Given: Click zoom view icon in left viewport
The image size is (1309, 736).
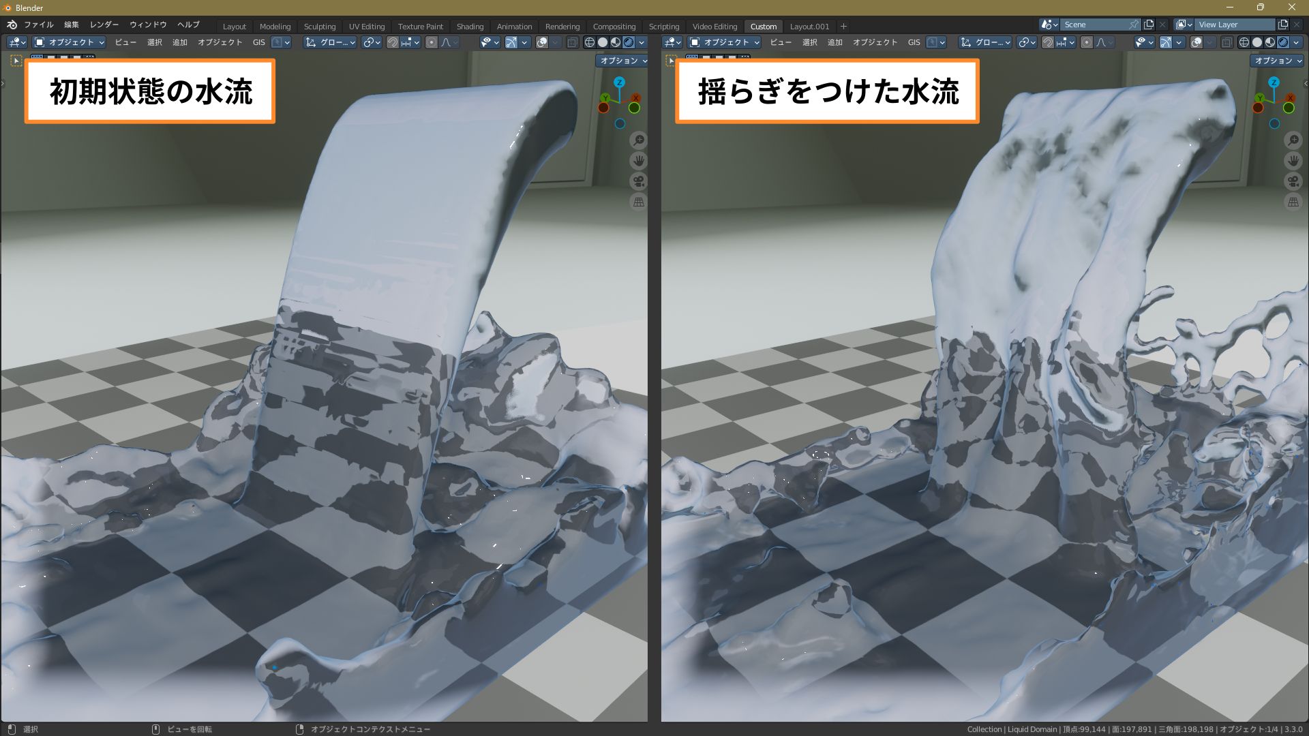Looking at the screenshot, I should [638, 140].
